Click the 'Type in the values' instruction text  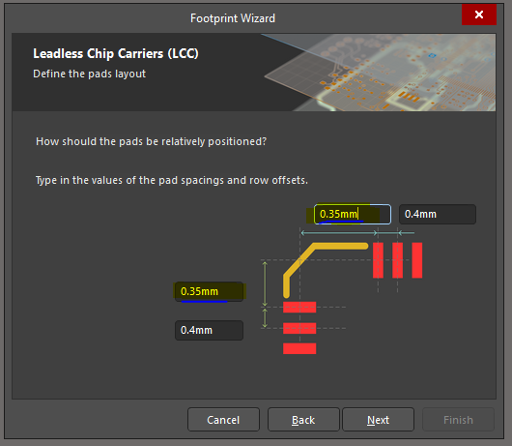(x=172, y=180)
